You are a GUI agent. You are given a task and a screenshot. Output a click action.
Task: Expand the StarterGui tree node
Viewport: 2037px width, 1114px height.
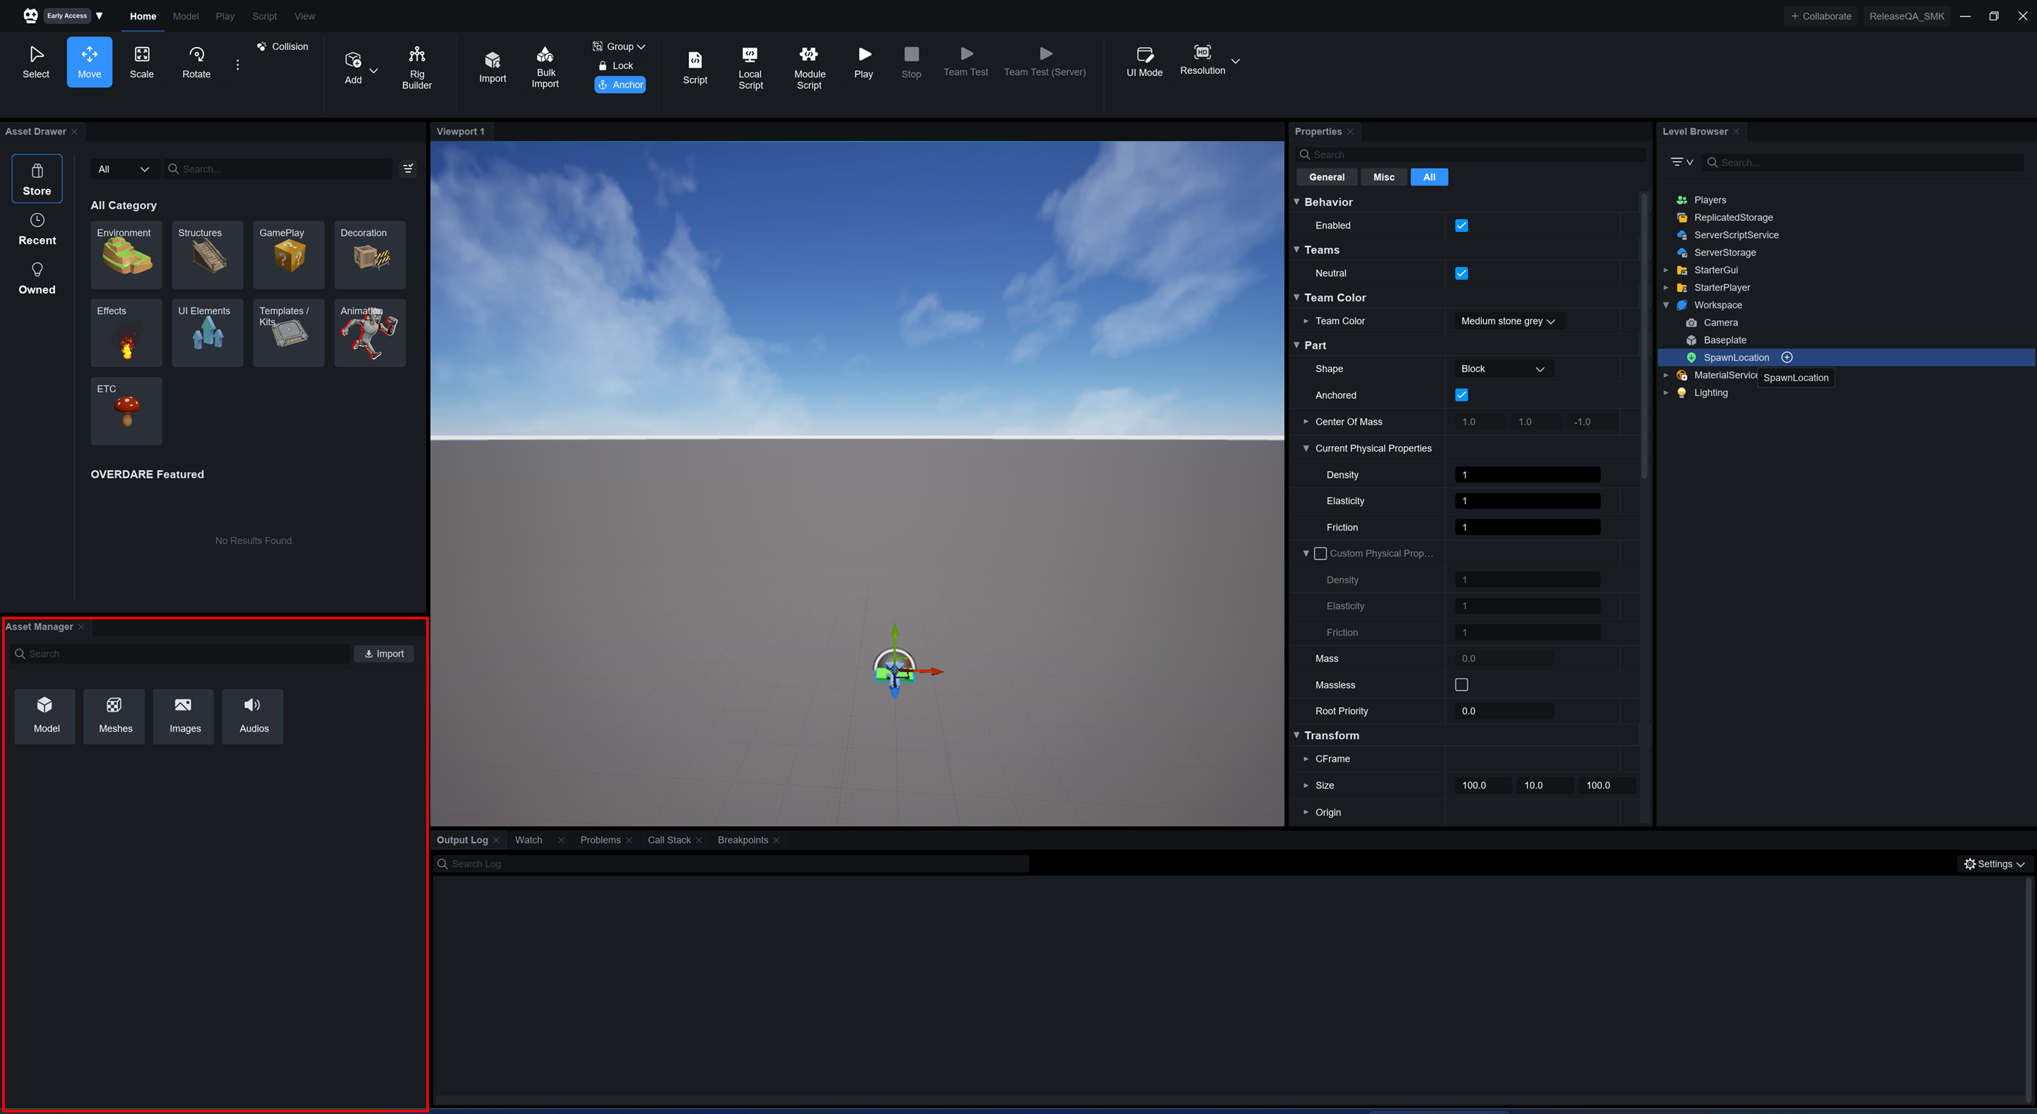tap(1666, 270)
